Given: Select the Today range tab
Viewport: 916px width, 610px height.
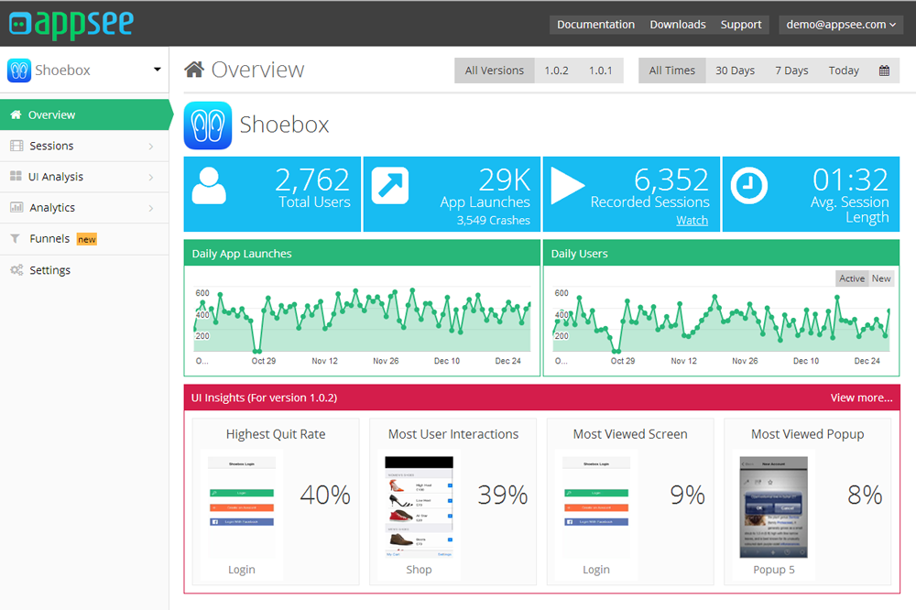Looking at the screenshot, I should click(844, 71).
